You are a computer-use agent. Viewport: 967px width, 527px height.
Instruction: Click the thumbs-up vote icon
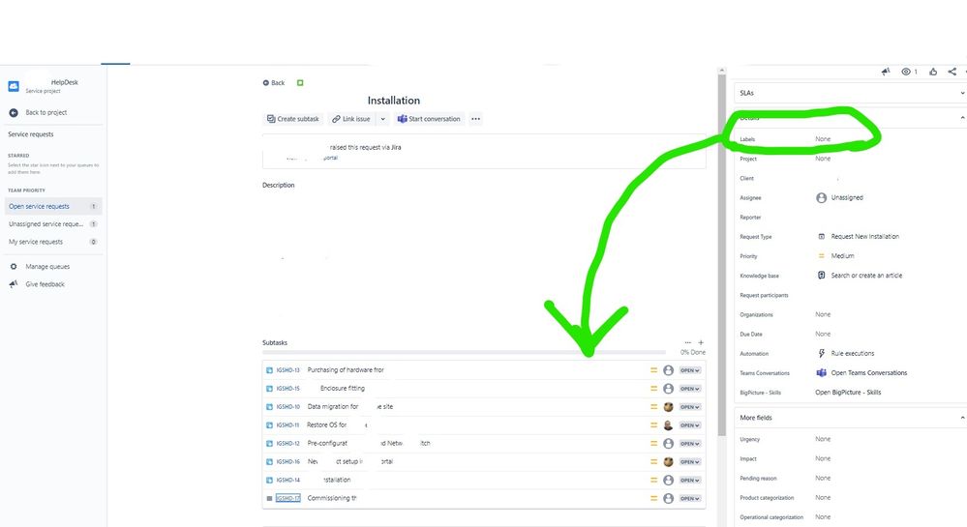click(933, 72)
